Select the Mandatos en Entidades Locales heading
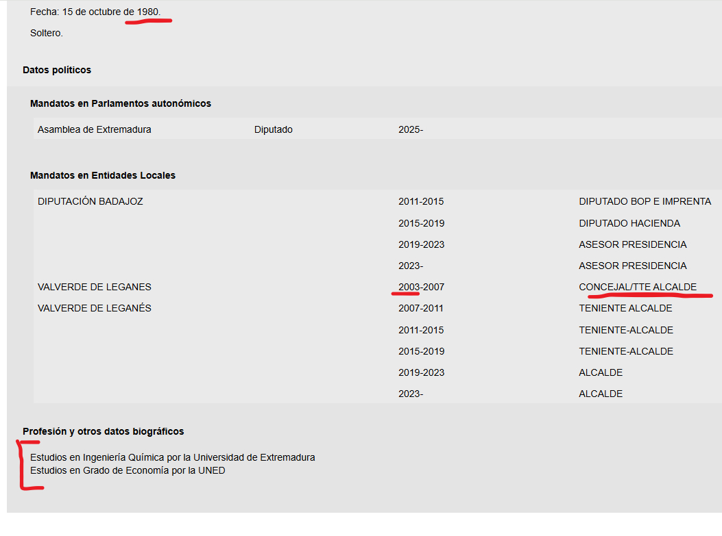 (103, 175)
